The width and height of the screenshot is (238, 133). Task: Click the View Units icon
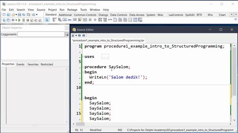tap(4, 20)
